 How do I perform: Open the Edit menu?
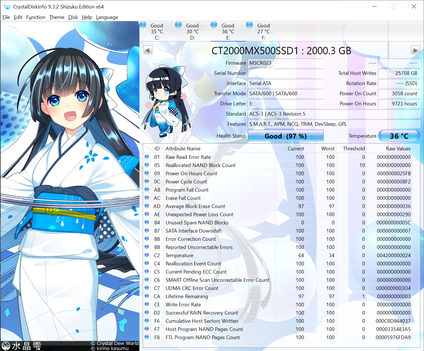pyautogui.click(x=18, y=17)
